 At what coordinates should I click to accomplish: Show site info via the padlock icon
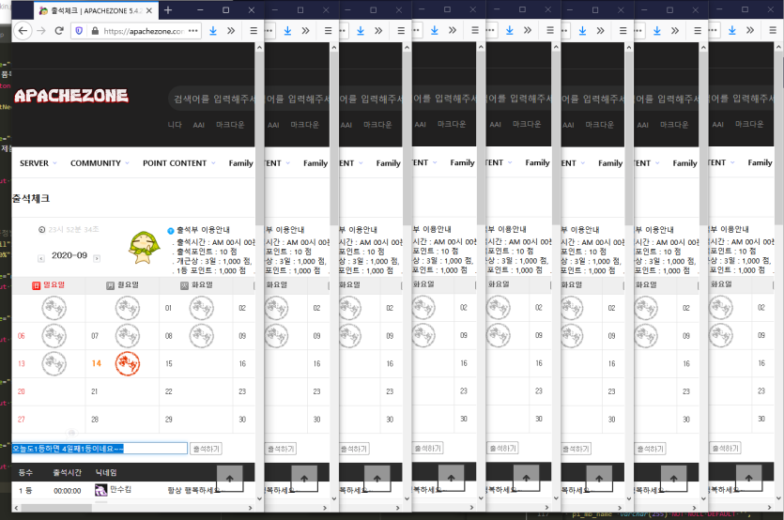95,31
